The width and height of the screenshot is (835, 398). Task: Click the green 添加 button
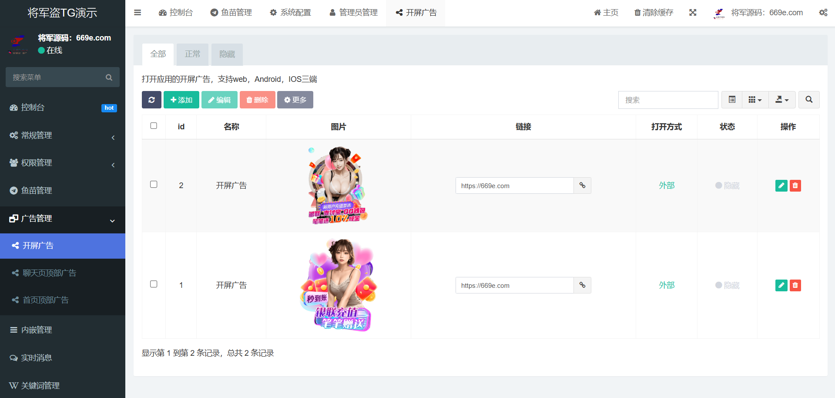(x=181, y=100)
